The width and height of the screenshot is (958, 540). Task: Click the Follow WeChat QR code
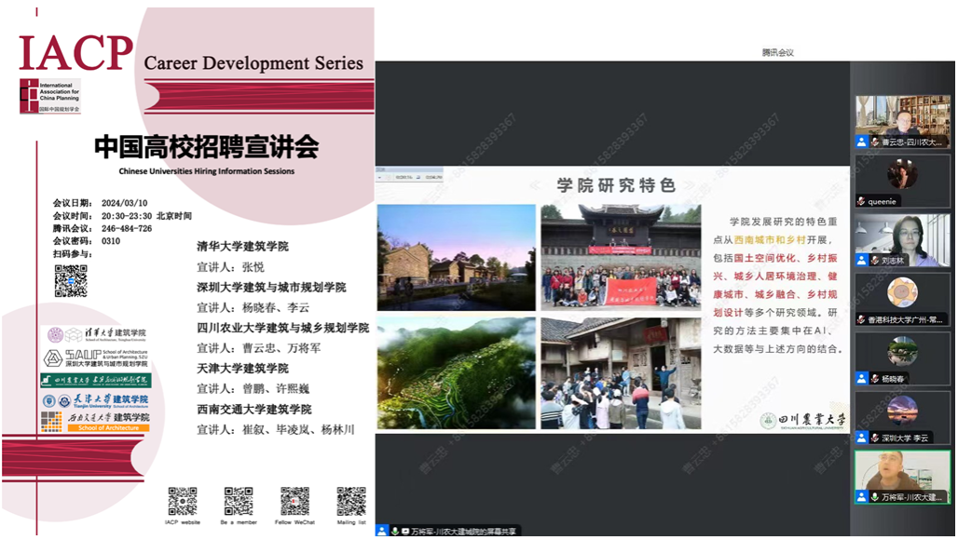tap(294, 501)
